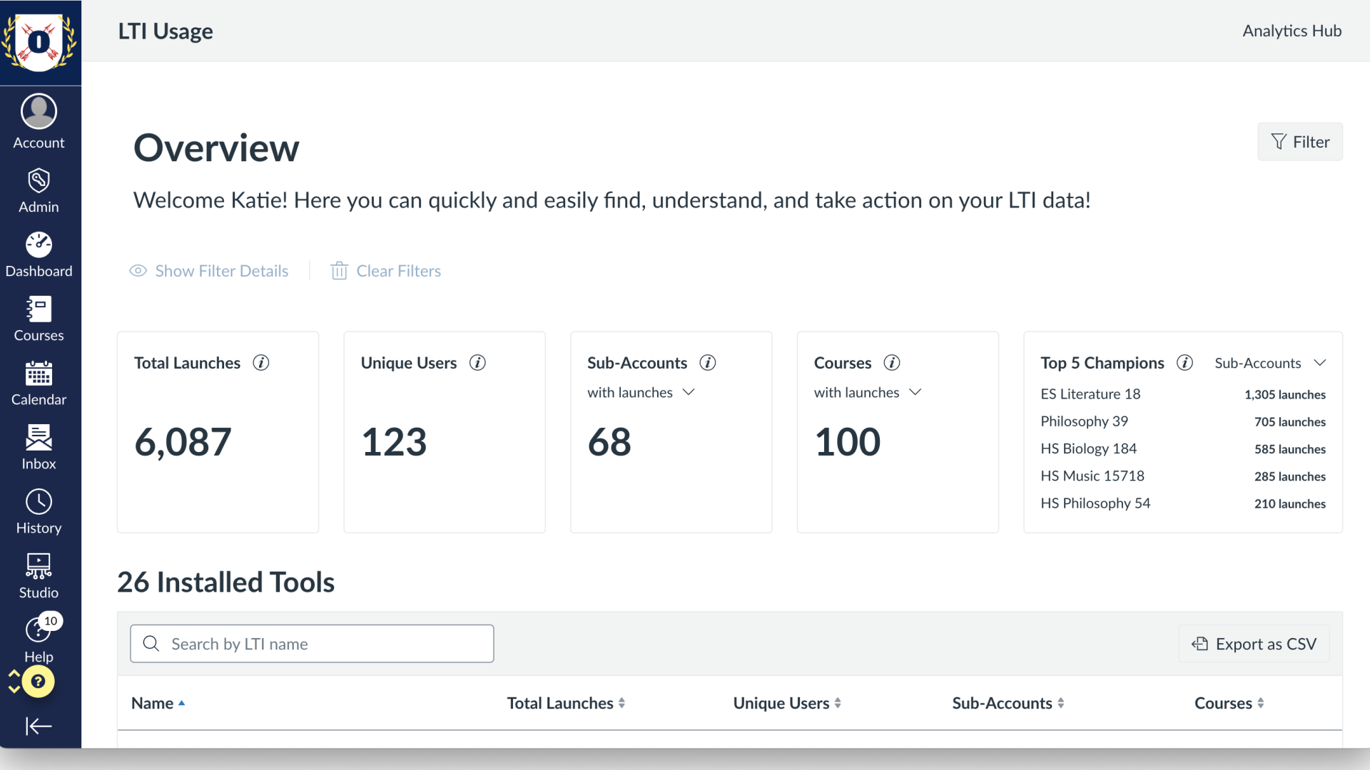The image size is (1370, 770).
Task: Click Show Filter Details link
Action: (x=209, y=271)
